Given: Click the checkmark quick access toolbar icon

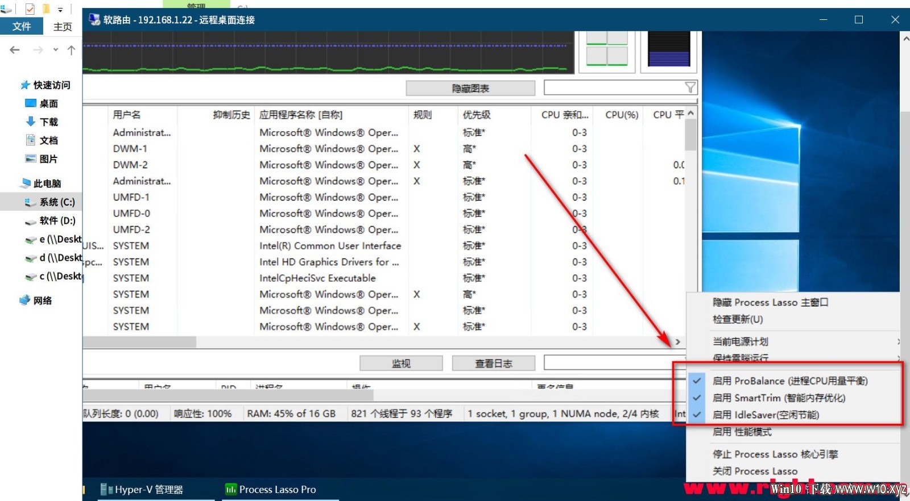Looking at the screenshot, I should click(30, 9).
